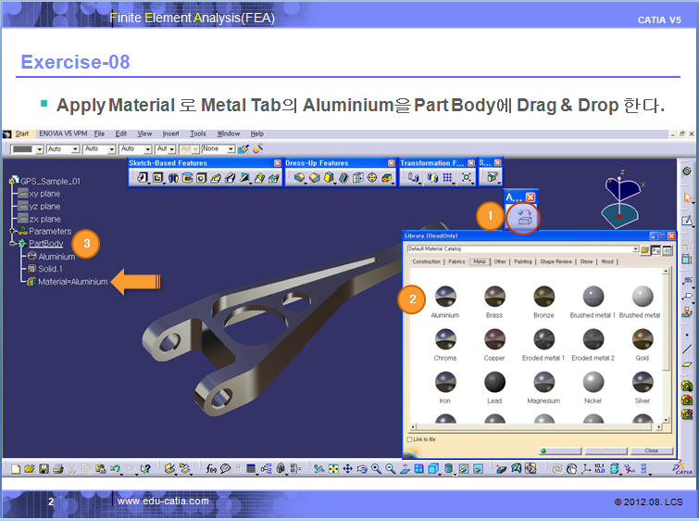Image resolution: width=699 pixels, height=521 pixels.
Task: Select the Lead material icon
Action: [494, 382]
